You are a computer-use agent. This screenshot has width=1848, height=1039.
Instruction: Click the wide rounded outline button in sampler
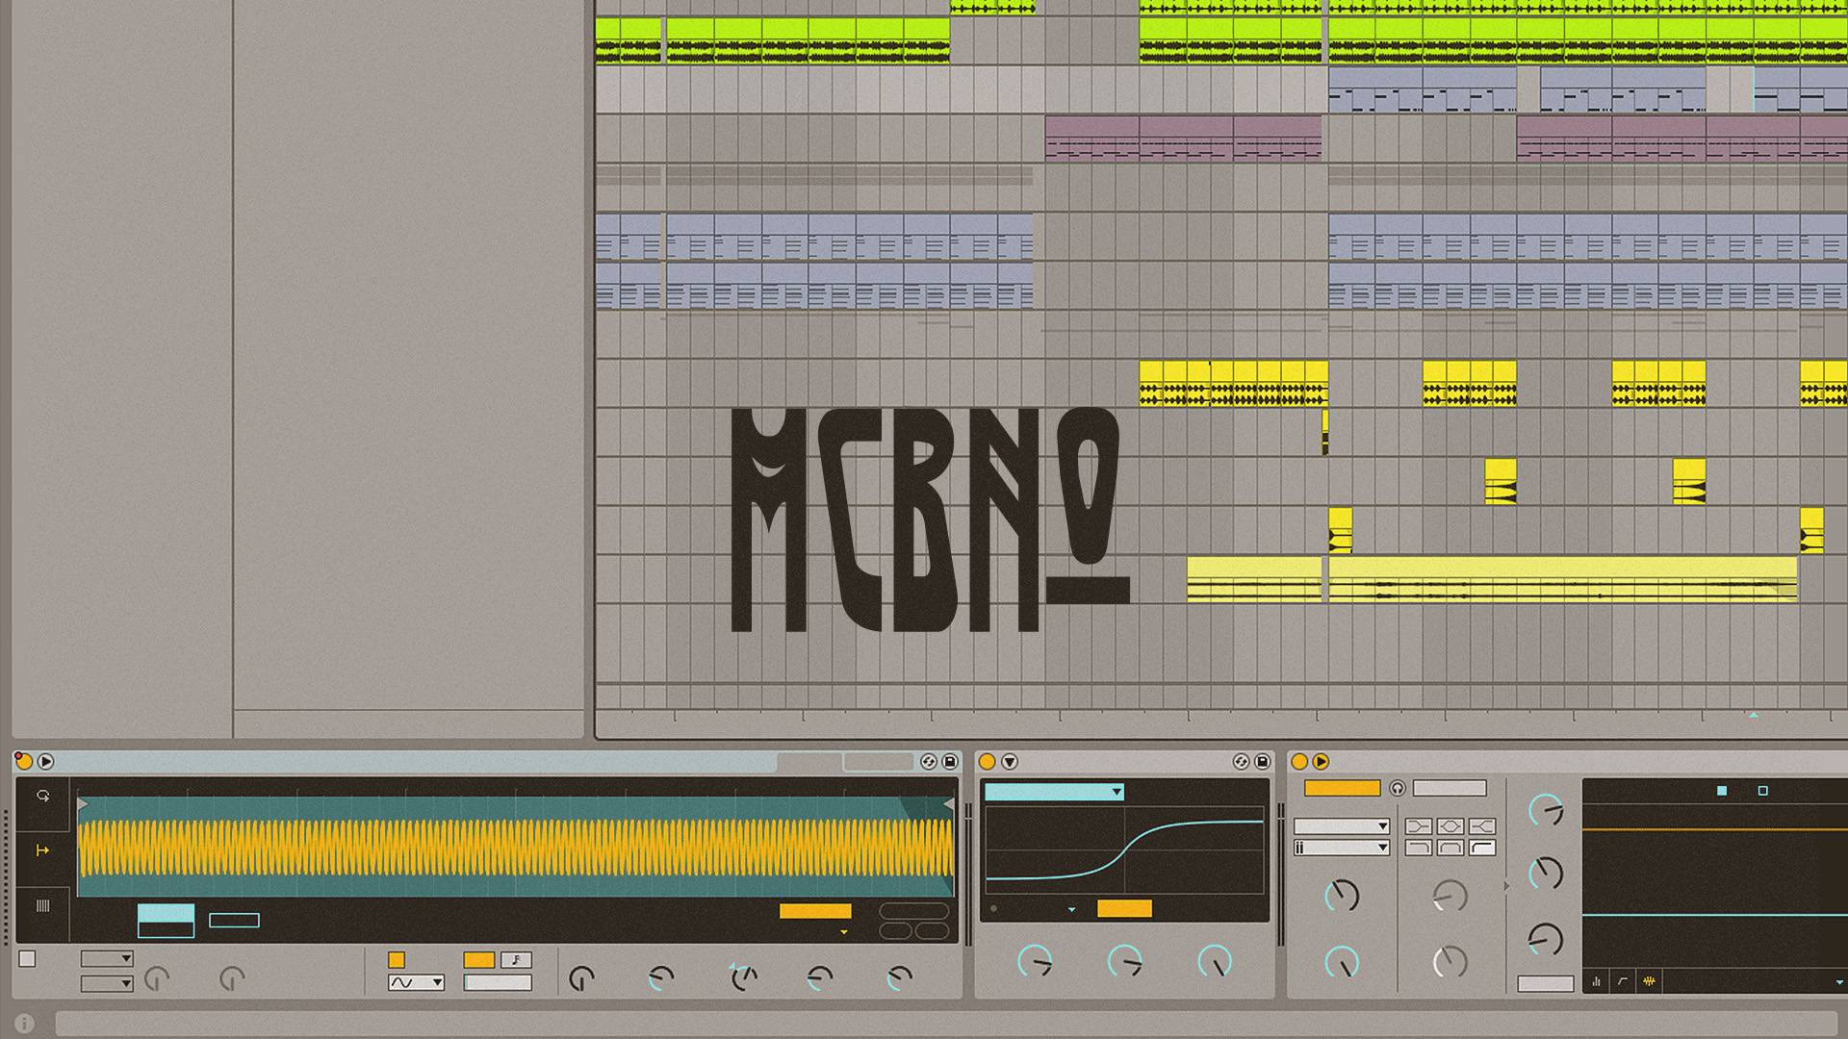[x=914, y=911]
